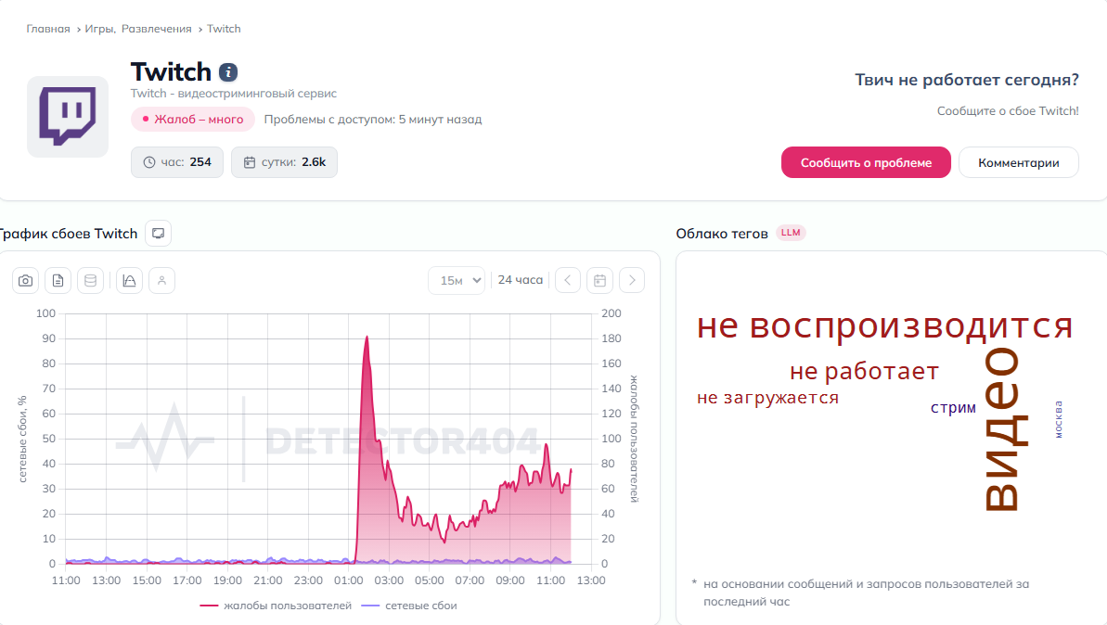Open Игры, Развлечения breadcrumb link
Viewport: 1107px width, 625px height.
coord(138,29)
